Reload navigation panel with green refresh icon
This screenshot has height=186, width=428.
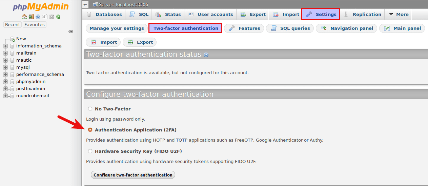pos(58,17)
